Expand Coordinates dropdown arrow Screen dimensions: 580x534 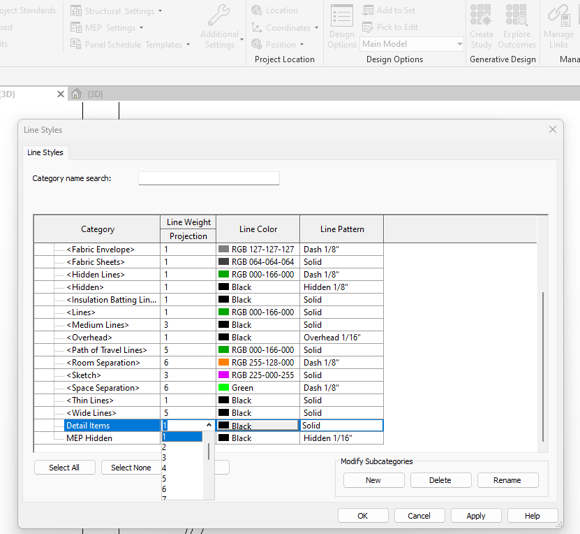(316, 28)
